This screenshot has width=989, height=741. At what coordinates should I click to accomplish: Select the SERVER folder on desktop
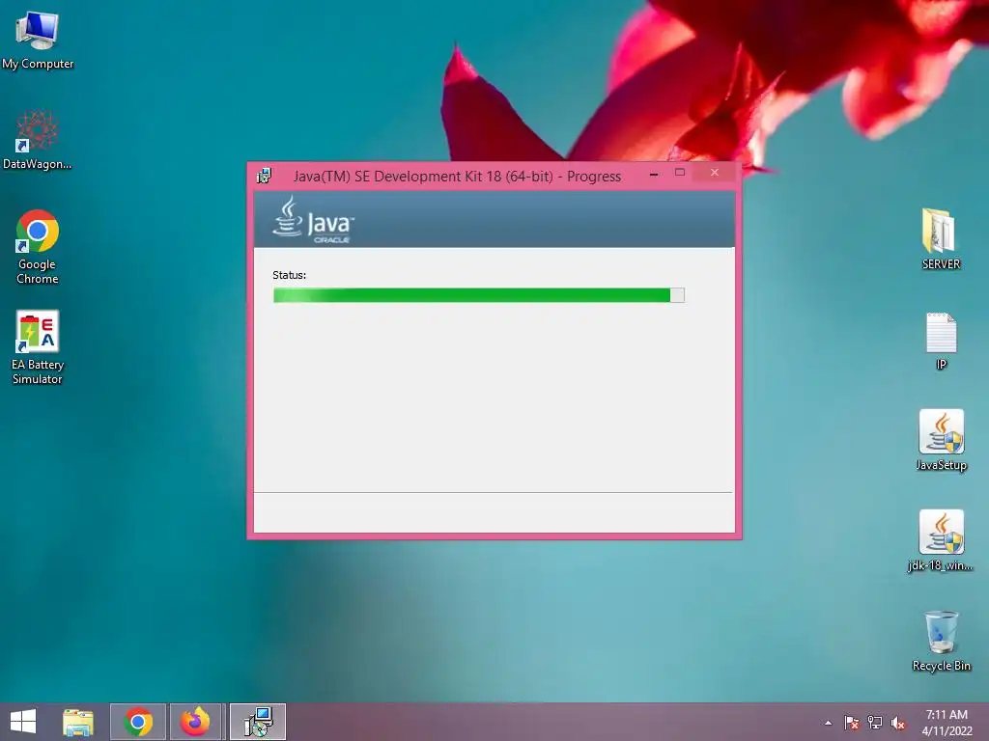click(941, 239)
